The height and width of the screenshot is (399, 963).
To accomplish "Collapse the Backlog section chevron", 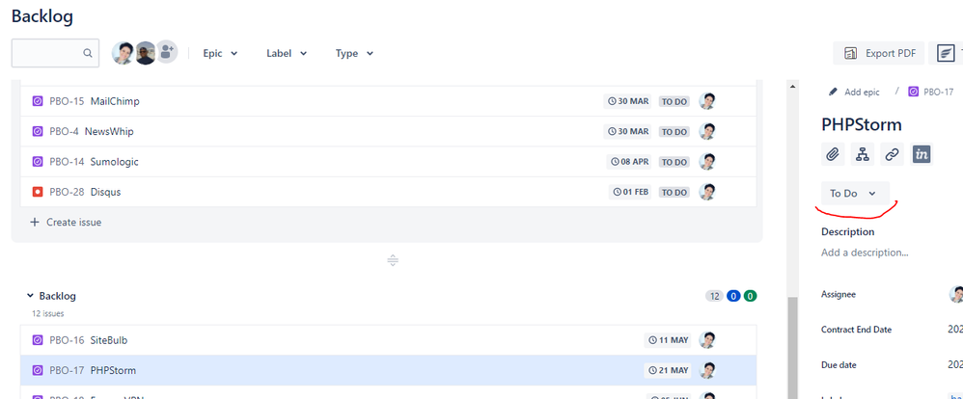I will (30, 296).
